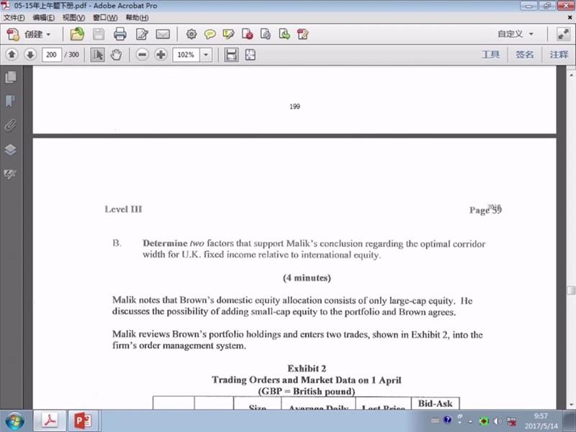Add a sticky note comment

(x=210, y=35)
